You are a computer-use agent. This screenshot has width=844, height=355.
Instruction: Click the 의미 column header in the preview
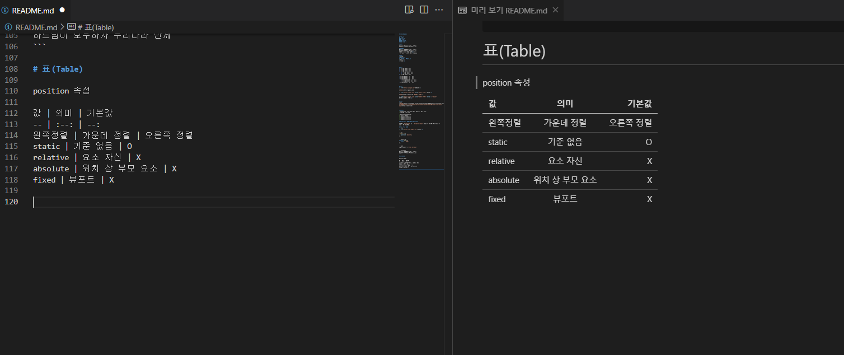pyautogui.click(x=565, y=104)
